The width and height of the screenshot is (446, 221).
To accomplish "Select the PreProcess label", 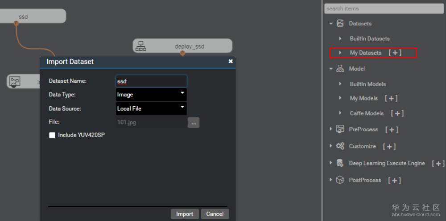I will 363,129.
